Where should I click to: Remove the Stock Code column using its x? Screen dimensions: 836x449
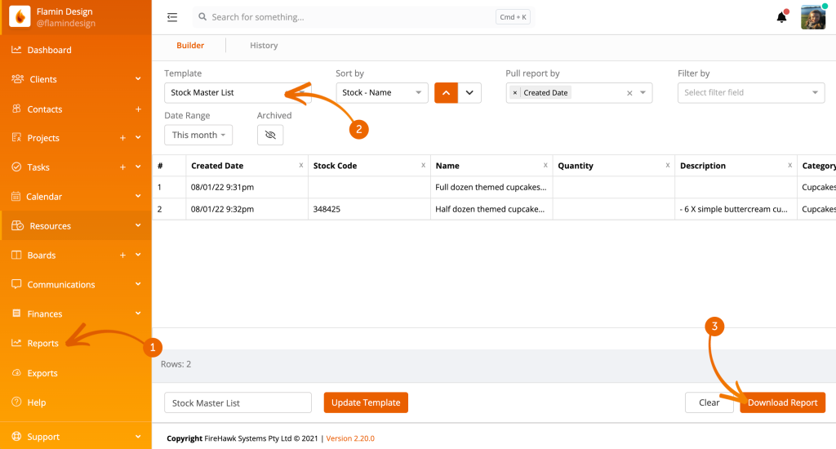click(423, 165)
